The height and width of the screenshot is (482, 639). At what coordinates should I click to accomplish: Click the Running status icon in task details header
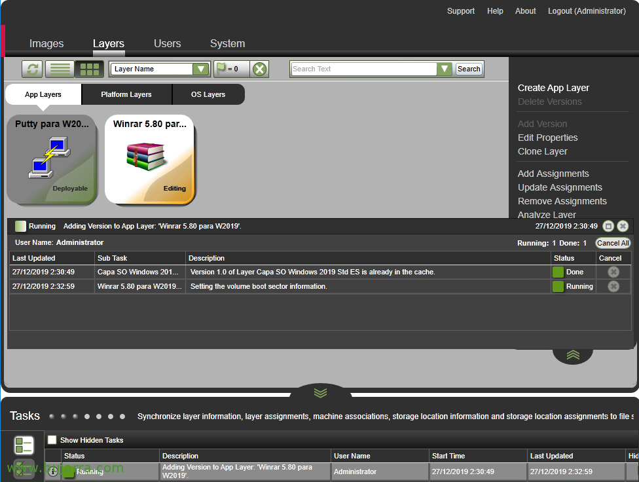[x=20, y=226]
